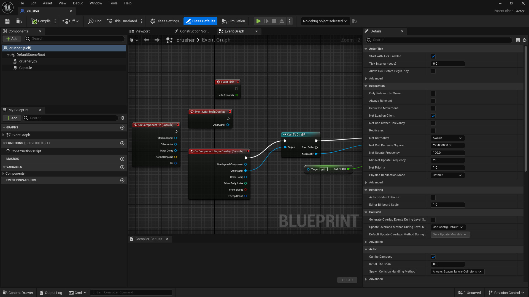529x297 pixels.
Task: Toggle Details property matrix view icon
Action: [x=518, y=40]
